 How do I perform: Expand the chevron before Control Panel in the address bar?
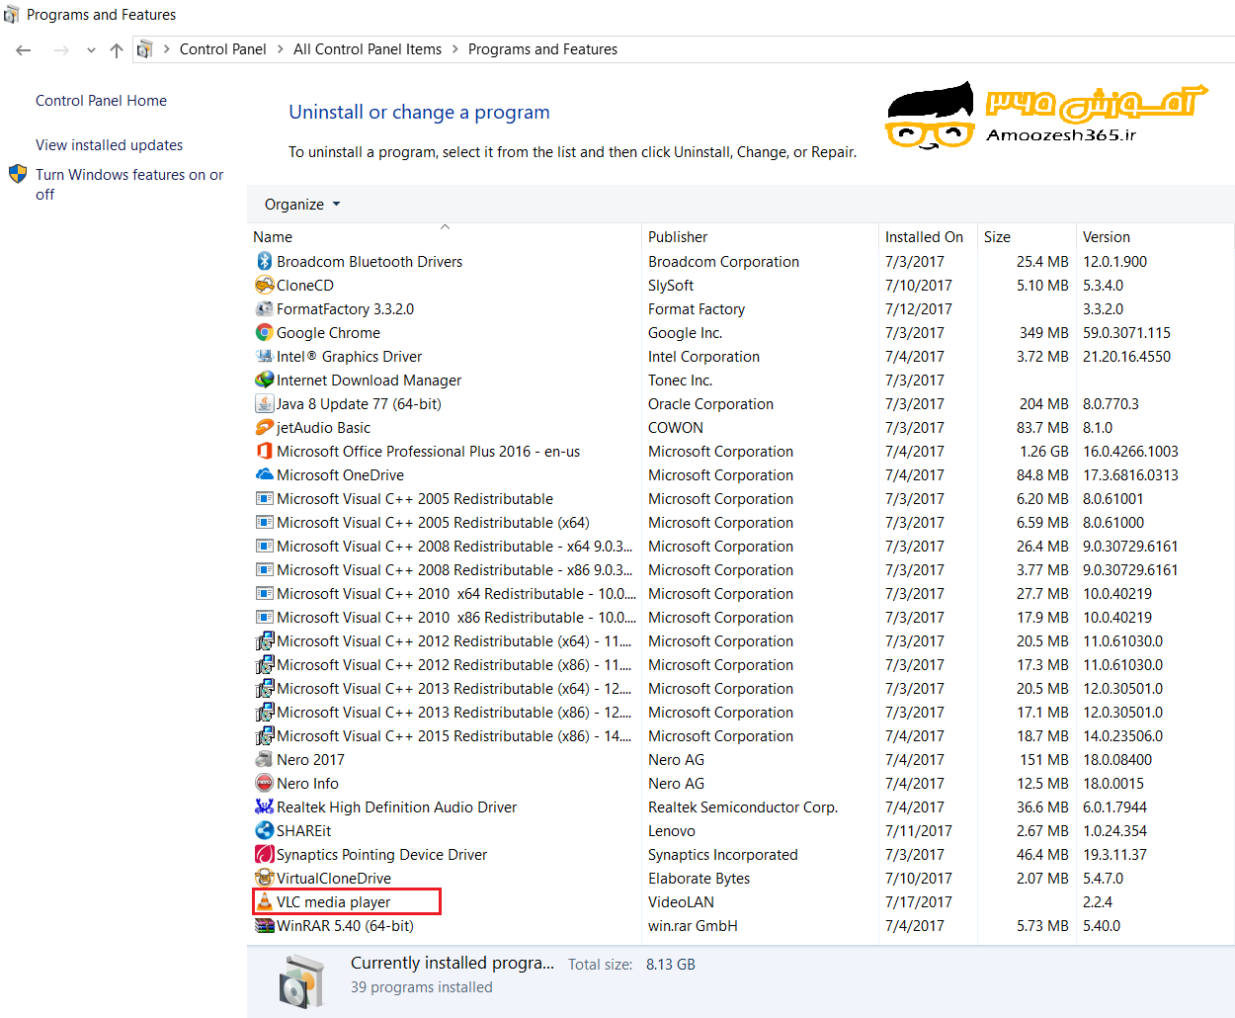[167, 49]
